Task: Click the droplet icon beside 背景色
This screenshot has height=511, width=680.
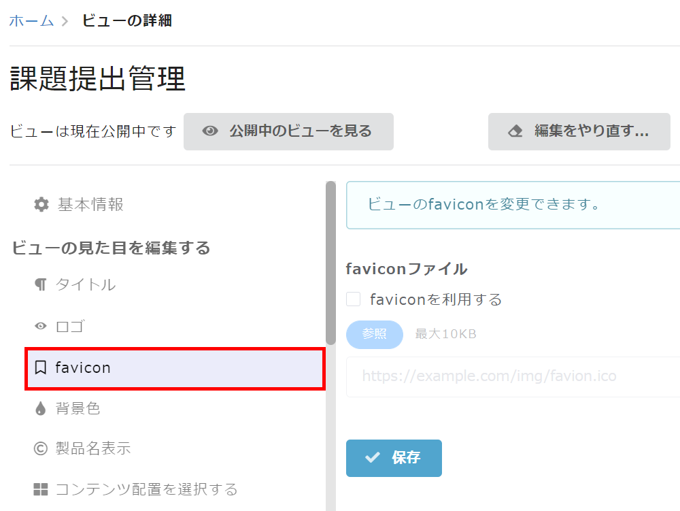Action: click(40, 408)
